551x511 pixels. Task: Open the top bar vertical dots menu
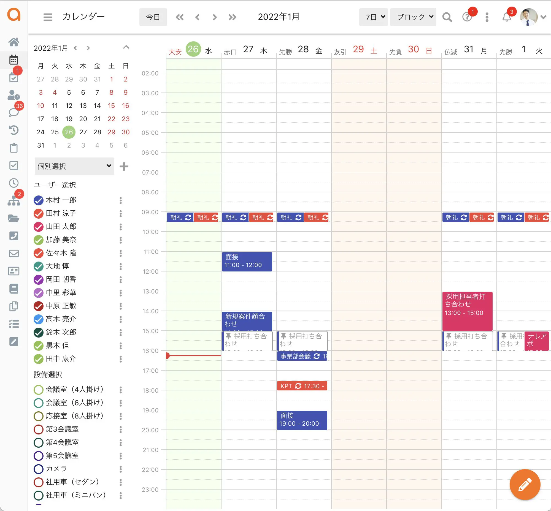[x=487, y=17]
